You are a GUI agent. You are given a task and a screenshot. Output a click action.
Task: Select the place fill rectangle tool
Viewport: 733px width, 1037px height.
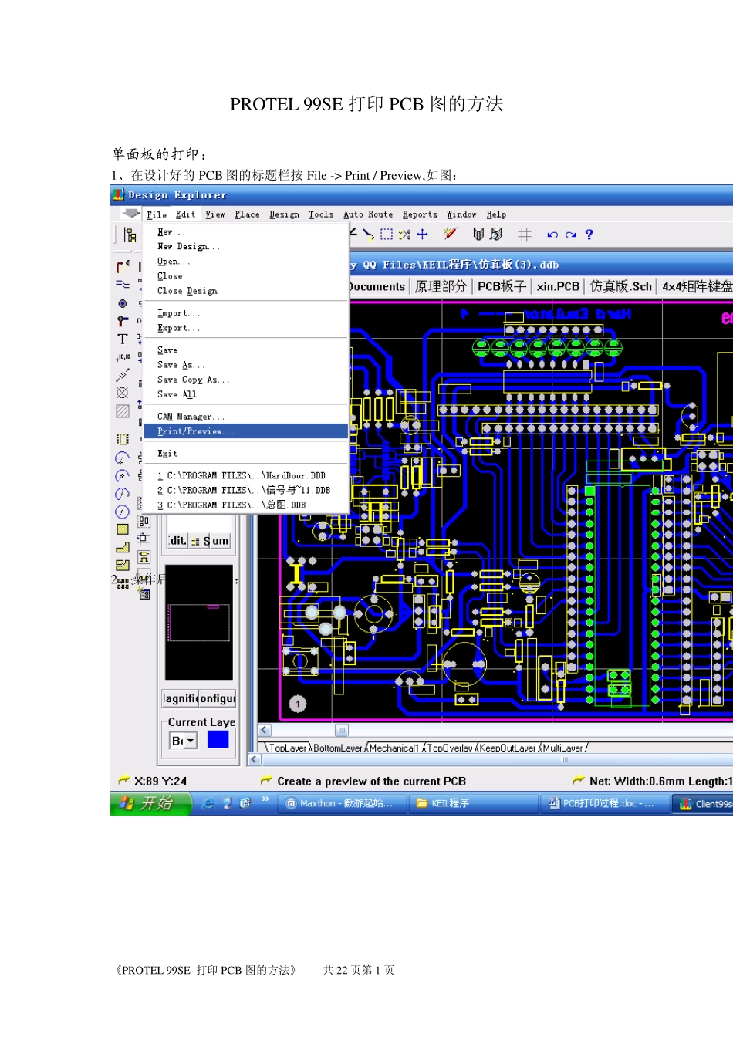click(x=123, y=529)
